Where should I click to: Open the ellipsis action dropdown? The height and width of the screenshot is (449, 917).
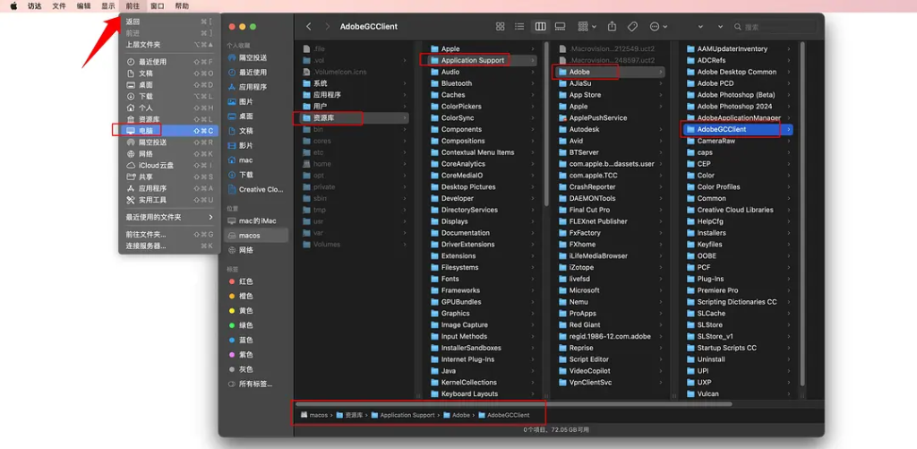658,26
